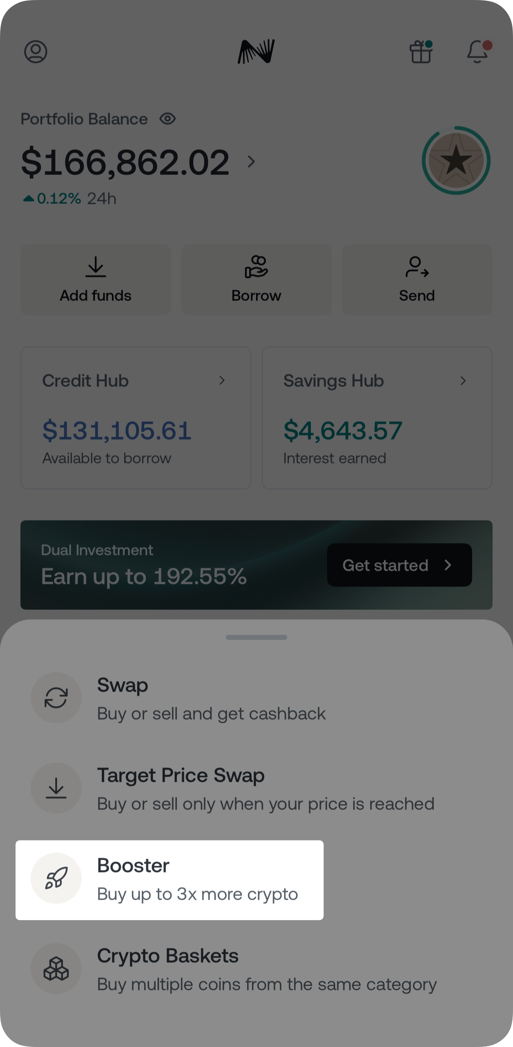Open the user profile icon

[x=36, y=52]
